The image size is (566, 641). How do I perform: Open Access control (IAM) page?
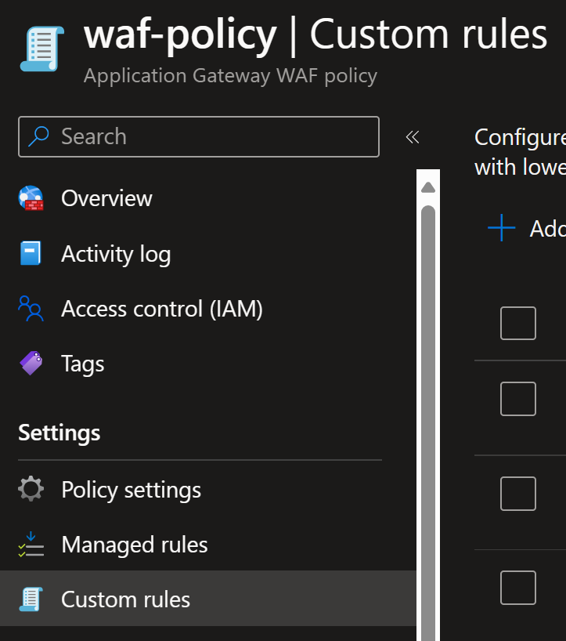[161, 310]
